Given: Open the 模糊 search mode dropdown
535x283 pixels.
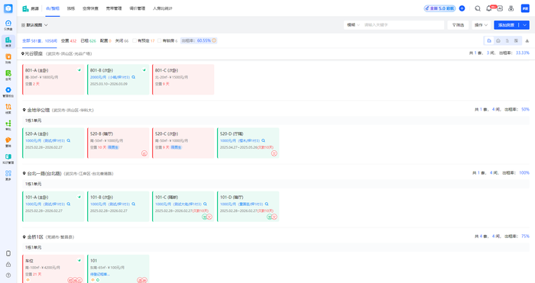Looking at the screenshot, I should [353, 25].
